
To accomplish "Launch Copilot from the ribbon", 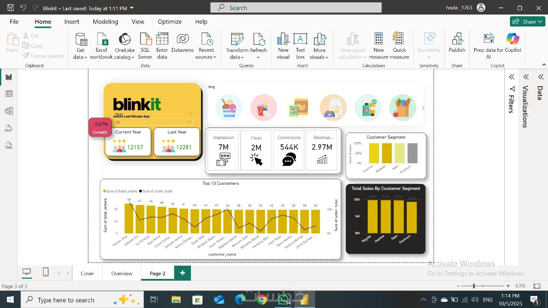I will click(x=513, y=43).
